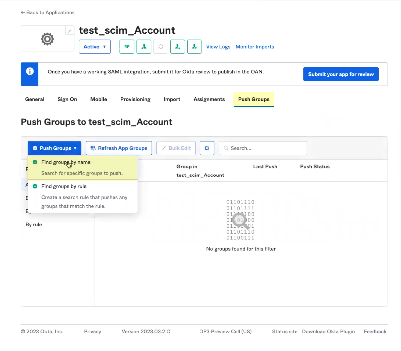Image resolution: width=401 pixels, height=351 pixels.
Task: Go back to Applications
Action: click(x=48, y=12)
